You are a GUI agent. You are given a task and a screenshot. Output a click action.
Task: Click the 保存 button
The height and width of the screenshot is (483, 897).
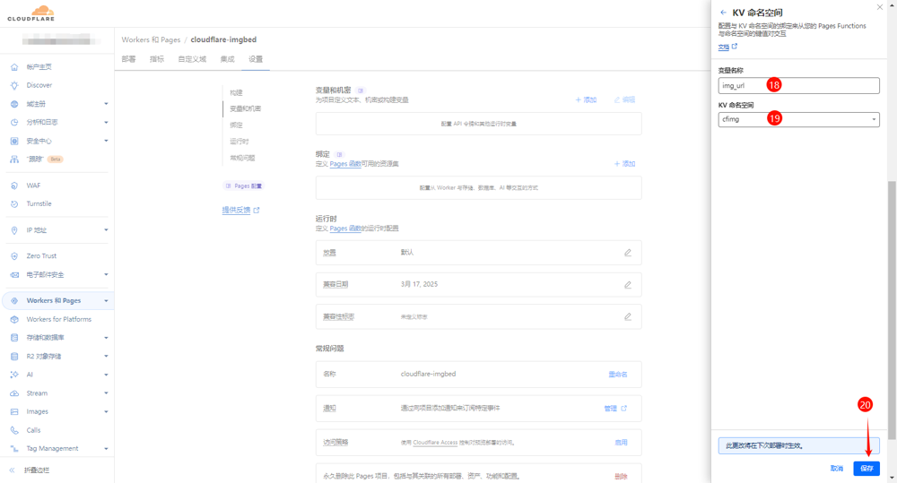[x=867, y=469]
